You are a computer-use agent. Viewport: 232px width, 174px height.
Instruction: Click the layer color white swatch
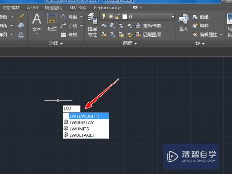tap(125, 17)
